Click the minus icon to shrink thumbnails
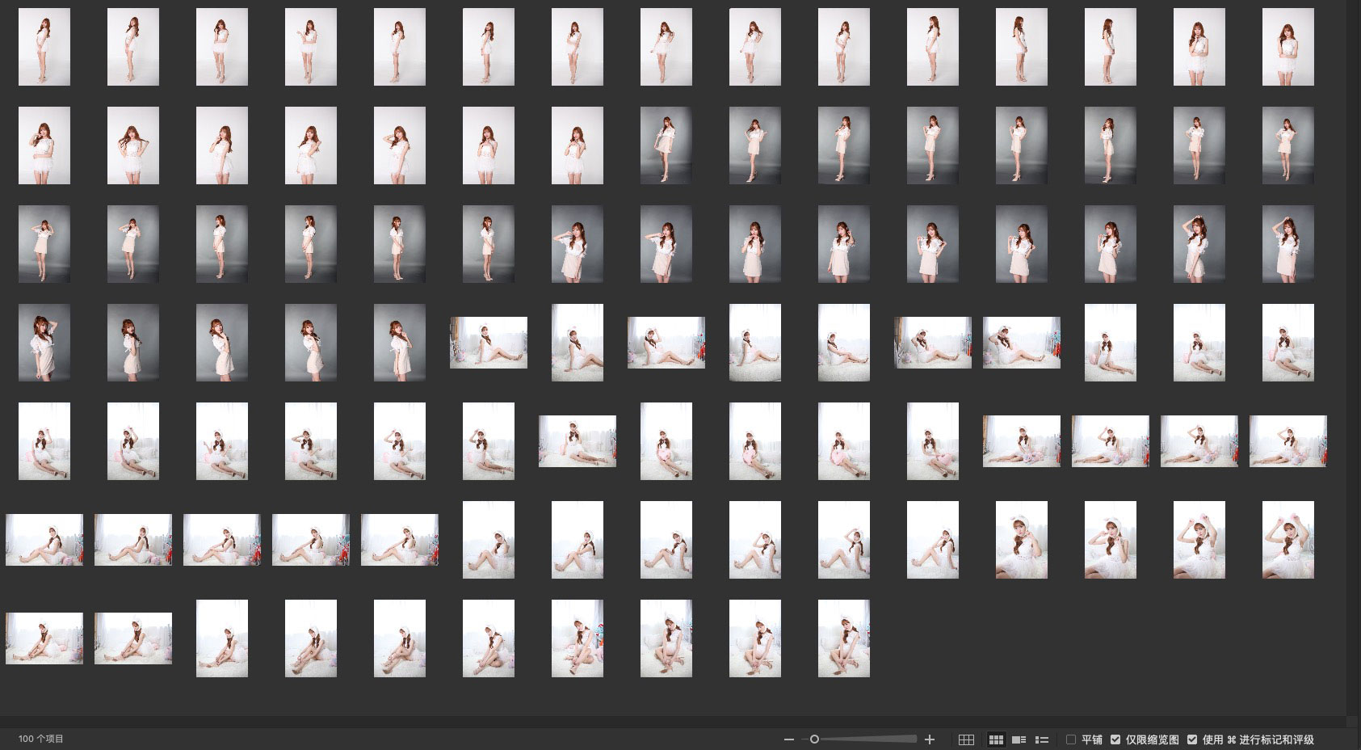1361x750 pixels. click(788, 739)
